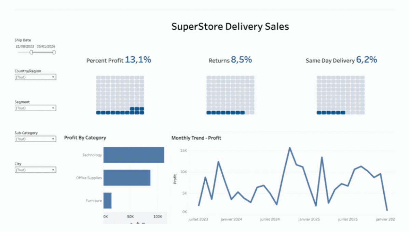Click the Percent Profit 13,1% value
Image resolution: width=410 pixels, height=232 pixels.
click(138, 60)
